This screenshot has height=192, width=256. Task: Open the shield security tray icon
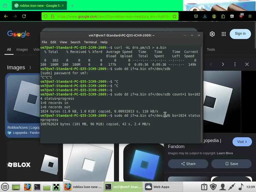coord(213,187)
